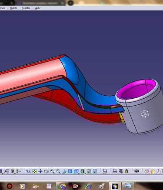This screenshot has width=163, height=190.
Task: Toggle the Swap Visible Space icon
Action: tap(95, 171)
